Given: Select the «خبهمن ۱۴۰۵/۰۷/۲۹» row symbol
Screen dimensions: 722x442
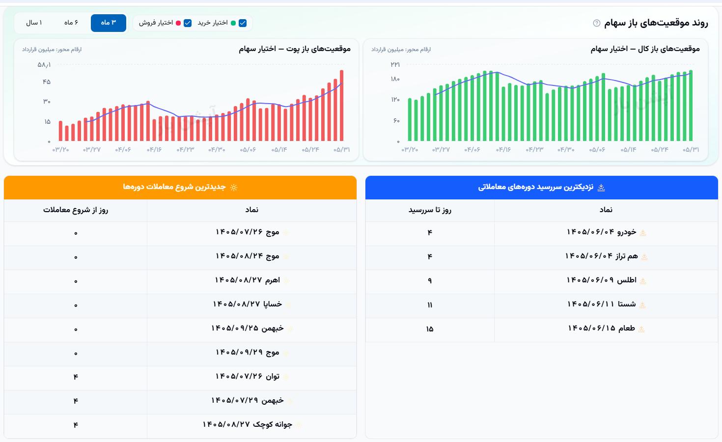Looking at the screenshot, I should [248, 400].
